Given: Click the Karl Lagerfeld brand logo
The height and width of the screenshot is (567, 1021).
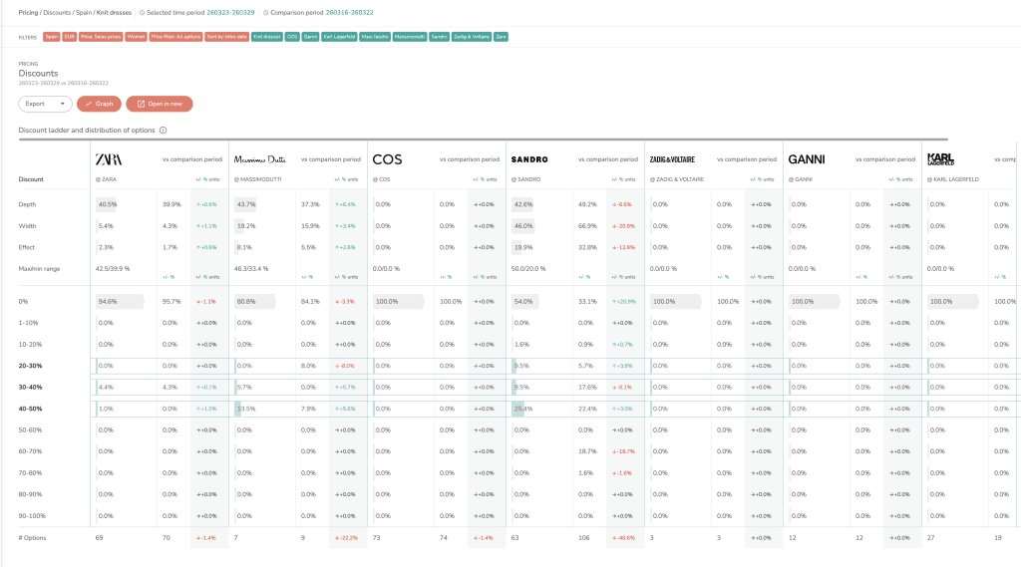Looking at the screenshot, I should 941,159.
